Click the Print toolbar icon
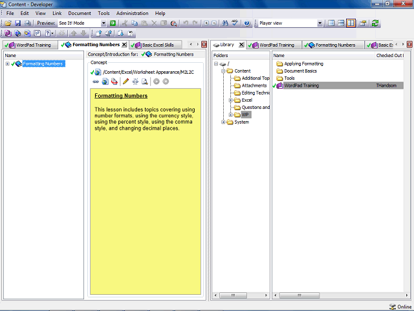 27,23
